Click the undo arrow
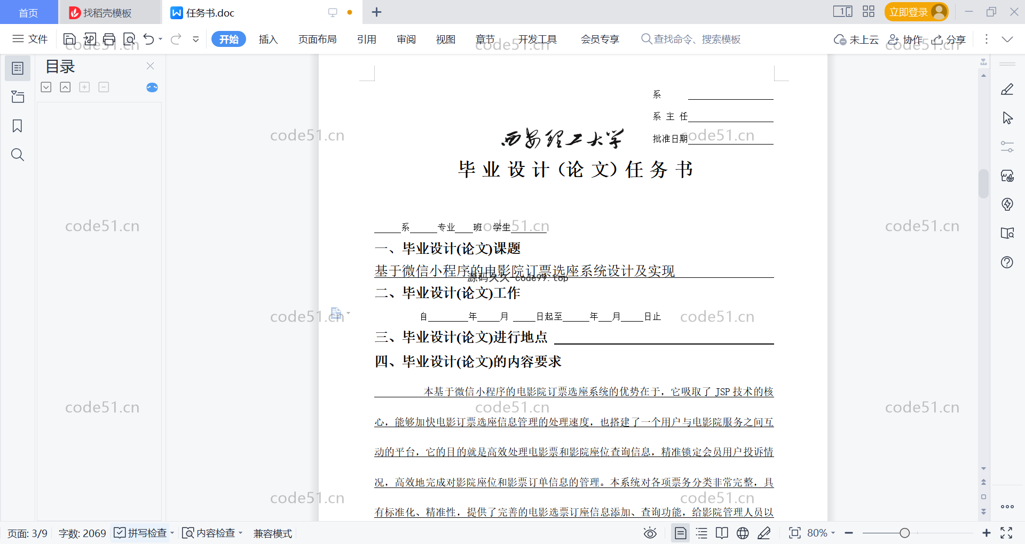Viewport: 1025px width, 544px height. coord(149,39)
